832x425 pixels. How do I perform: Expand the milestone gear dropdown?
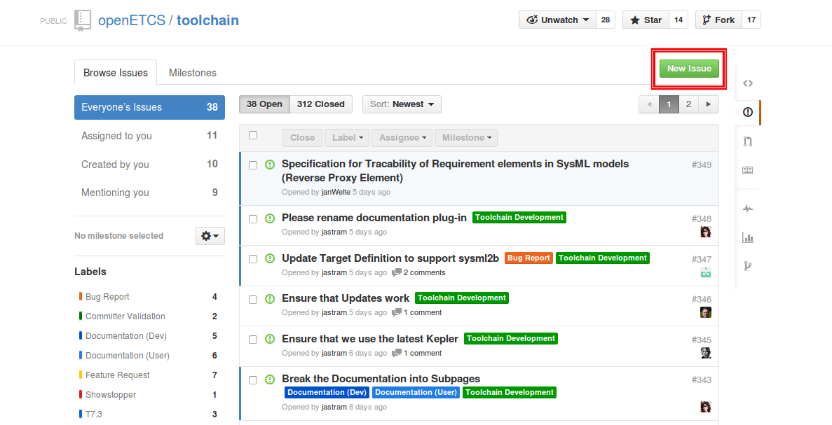(210, 236)
